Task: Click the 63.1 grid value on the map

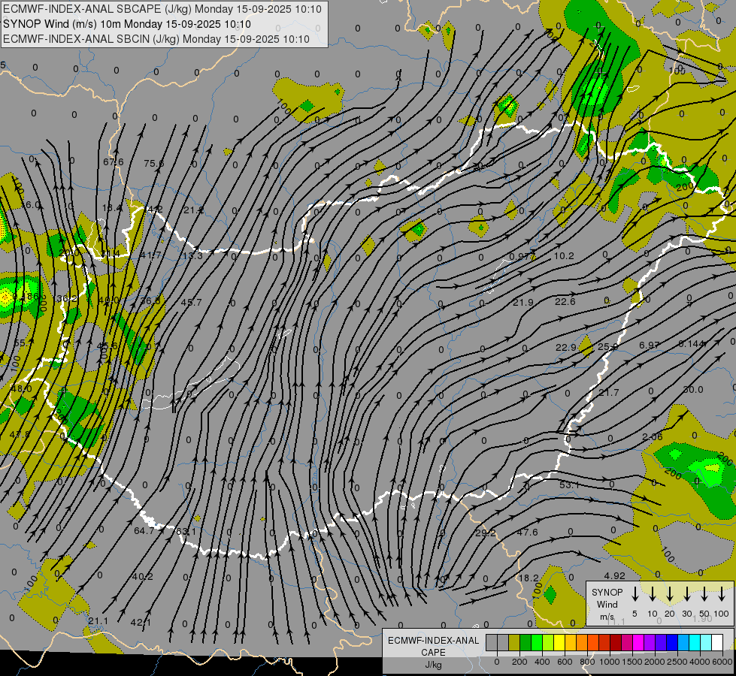Action: pyautogui.click(x=186, y=532)
